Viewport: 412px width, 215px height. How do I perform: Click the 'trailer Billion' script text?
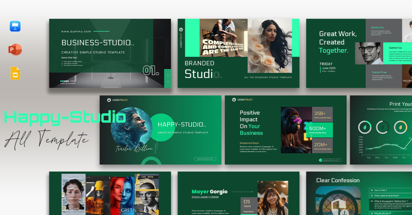[134, 148]
